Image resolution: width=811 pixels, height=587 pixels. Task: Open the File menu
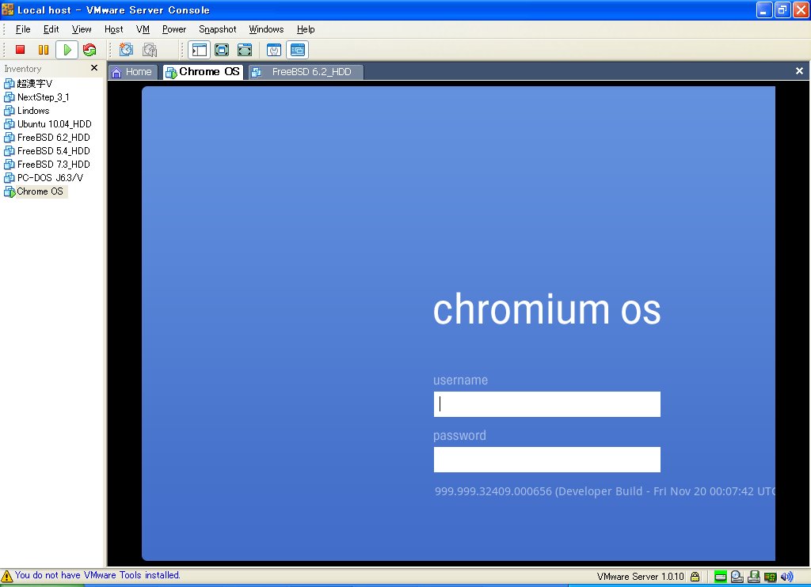click(x=23, y=29)
